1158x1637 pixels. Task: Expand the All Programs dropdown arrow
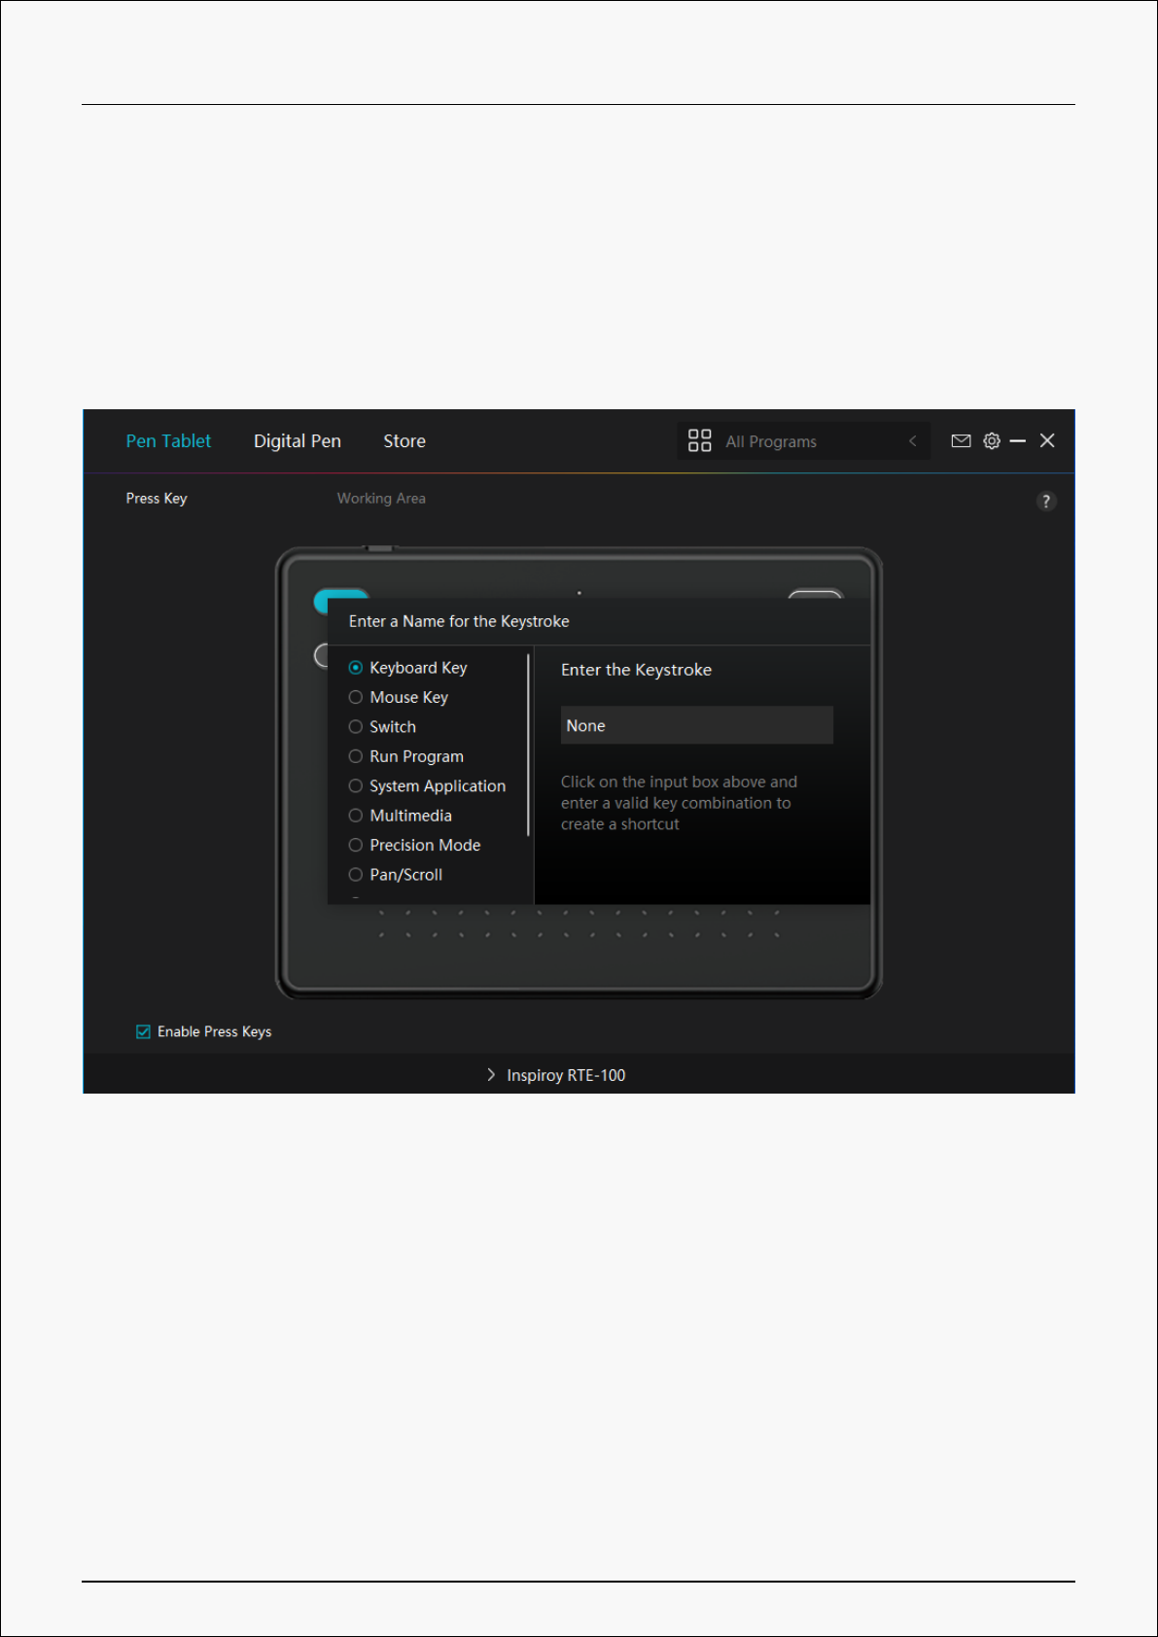[x=912, y=441]
